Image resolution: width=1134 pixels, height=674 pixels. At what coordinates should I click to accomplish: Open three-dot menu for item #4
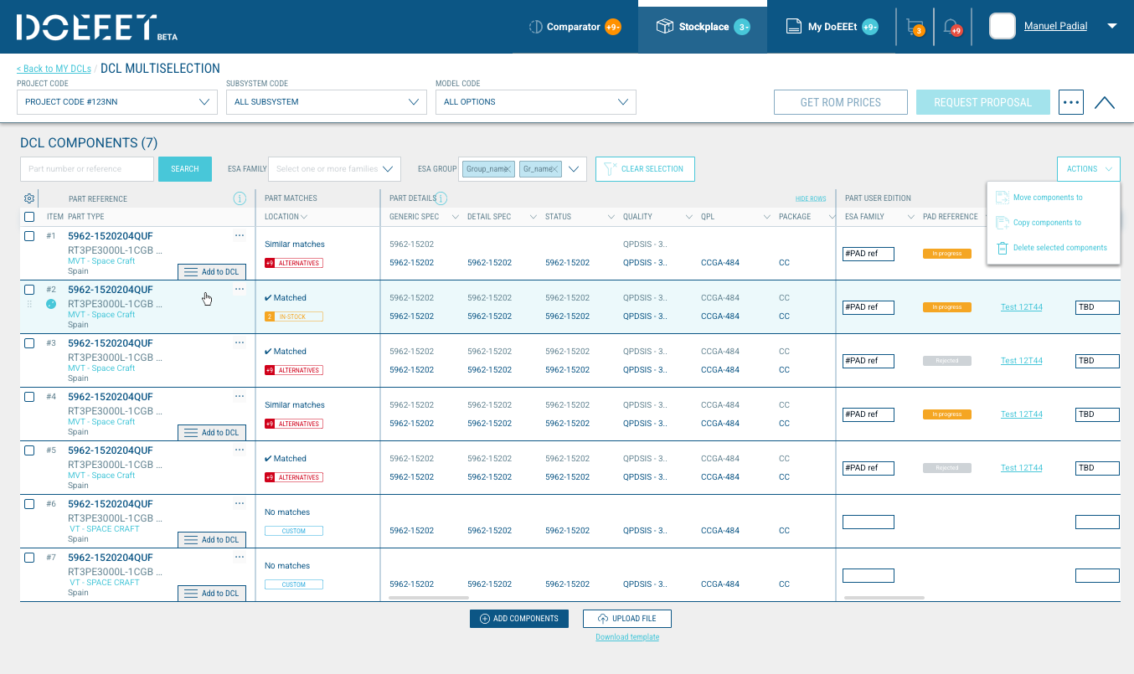click(x=240, y=396)
